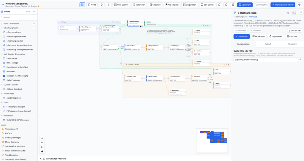Switch to the Output tab
This screenshot has width=304, height=161.
[x=268, y=44]
